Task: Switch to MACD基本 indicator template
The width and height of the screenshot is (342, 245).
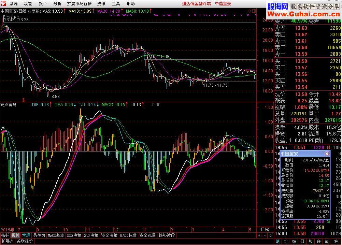Action: [x=56, y=235]
